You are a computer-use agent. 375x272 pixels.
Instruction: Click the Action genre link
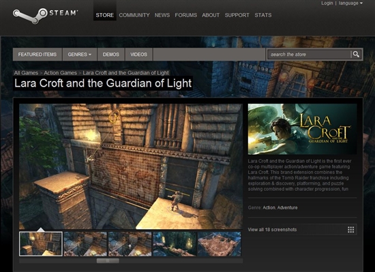point(269,208)
